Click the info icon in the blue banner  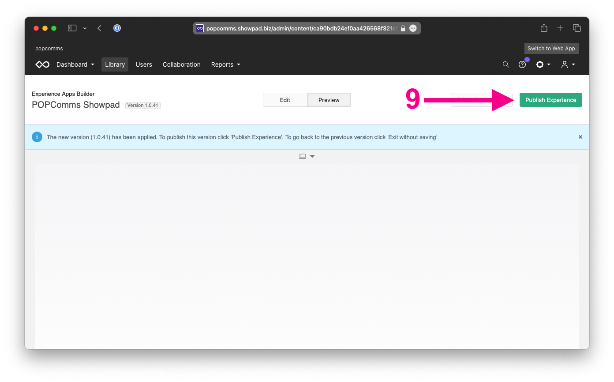point(37,137)
